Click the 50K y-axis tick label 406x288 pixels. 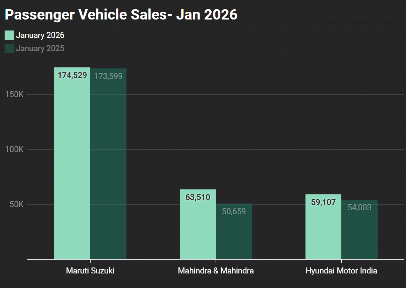pyautogui.click(x=16, y=204)
